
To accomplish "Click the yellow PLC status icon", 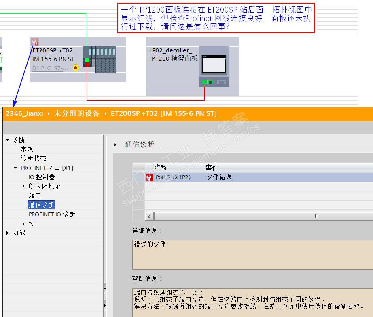I will [x=76, y=68].
